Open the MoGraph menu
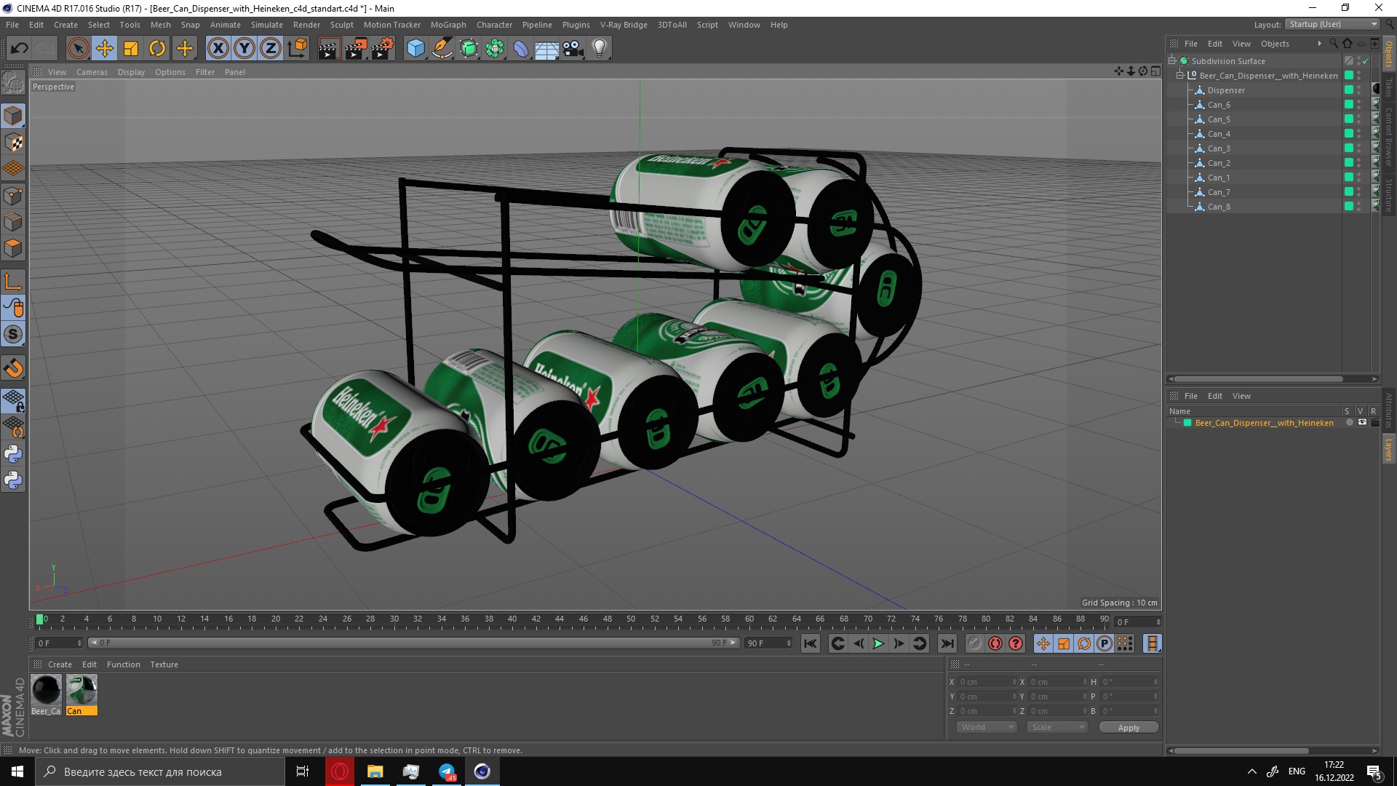The height and width of the screenshot is (786, 1397). point(447,25)
